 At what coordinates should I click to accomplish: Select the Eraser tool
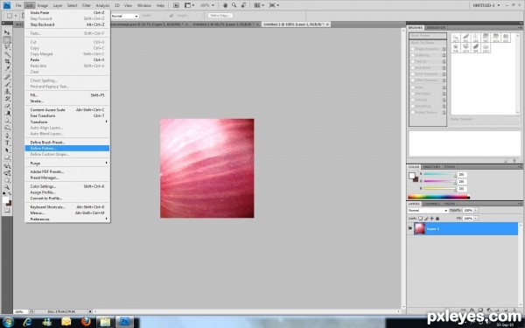pyautogui.click(x=7, y=106)
